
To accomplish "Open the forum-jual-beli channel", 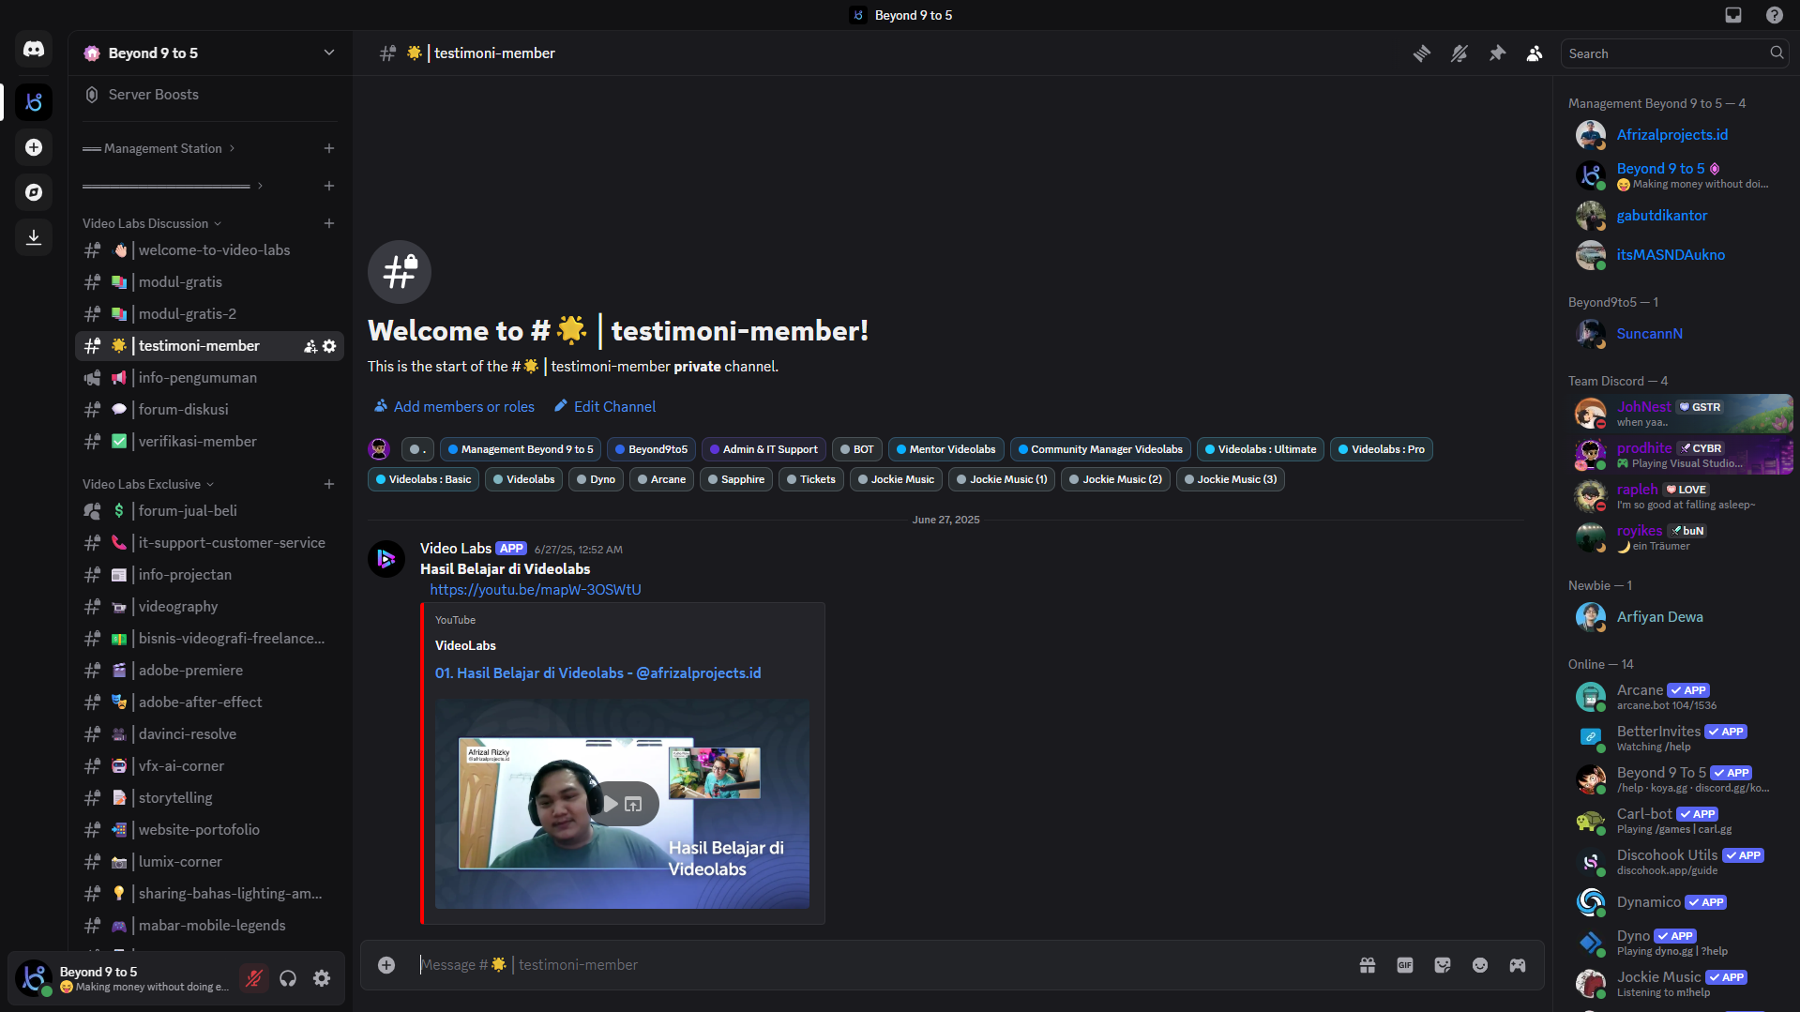I will (x=209, y=511).
